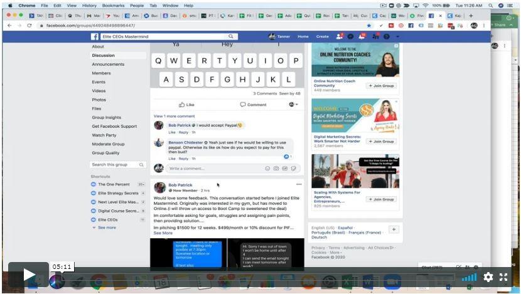Screen dimensions: 521x294
Task: Expand the account dropdown arrow in Facebook header
Action: pos(397,37)
